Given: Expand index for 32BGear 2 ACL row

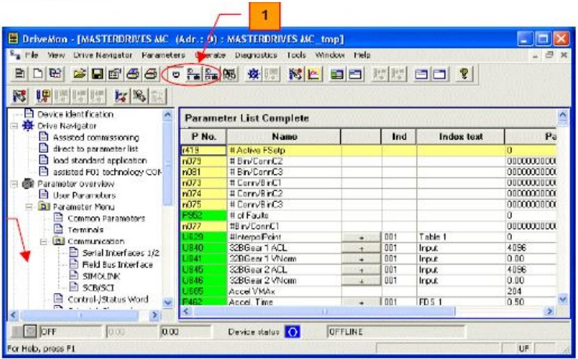Looking at the screenshot, I should (361, 270).
